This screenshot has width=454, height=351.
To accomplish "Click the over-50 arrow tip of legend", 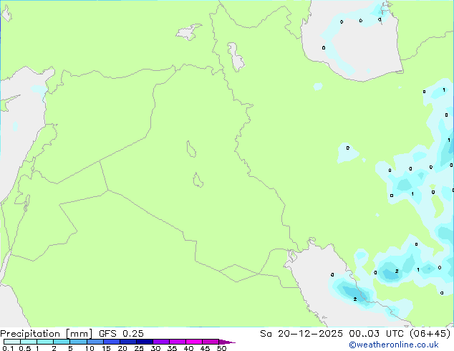I will [227, 342].
